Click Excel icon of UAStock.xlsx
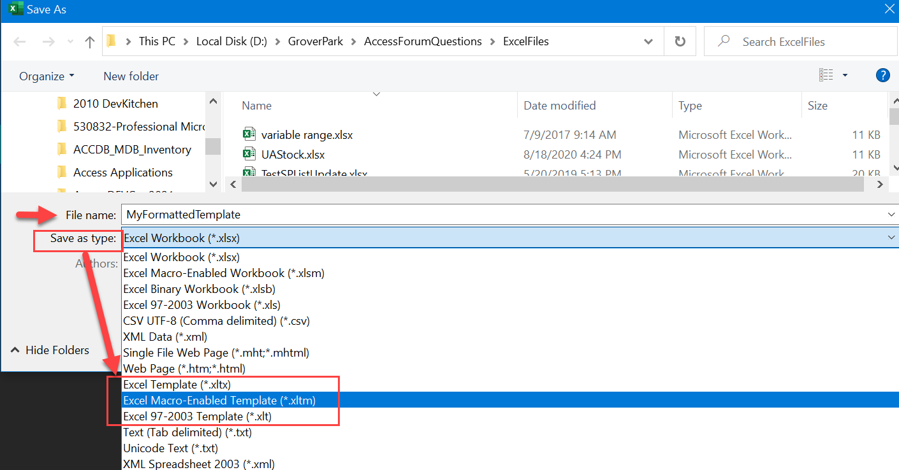This screenshot has height=470, width=899. 249,154
